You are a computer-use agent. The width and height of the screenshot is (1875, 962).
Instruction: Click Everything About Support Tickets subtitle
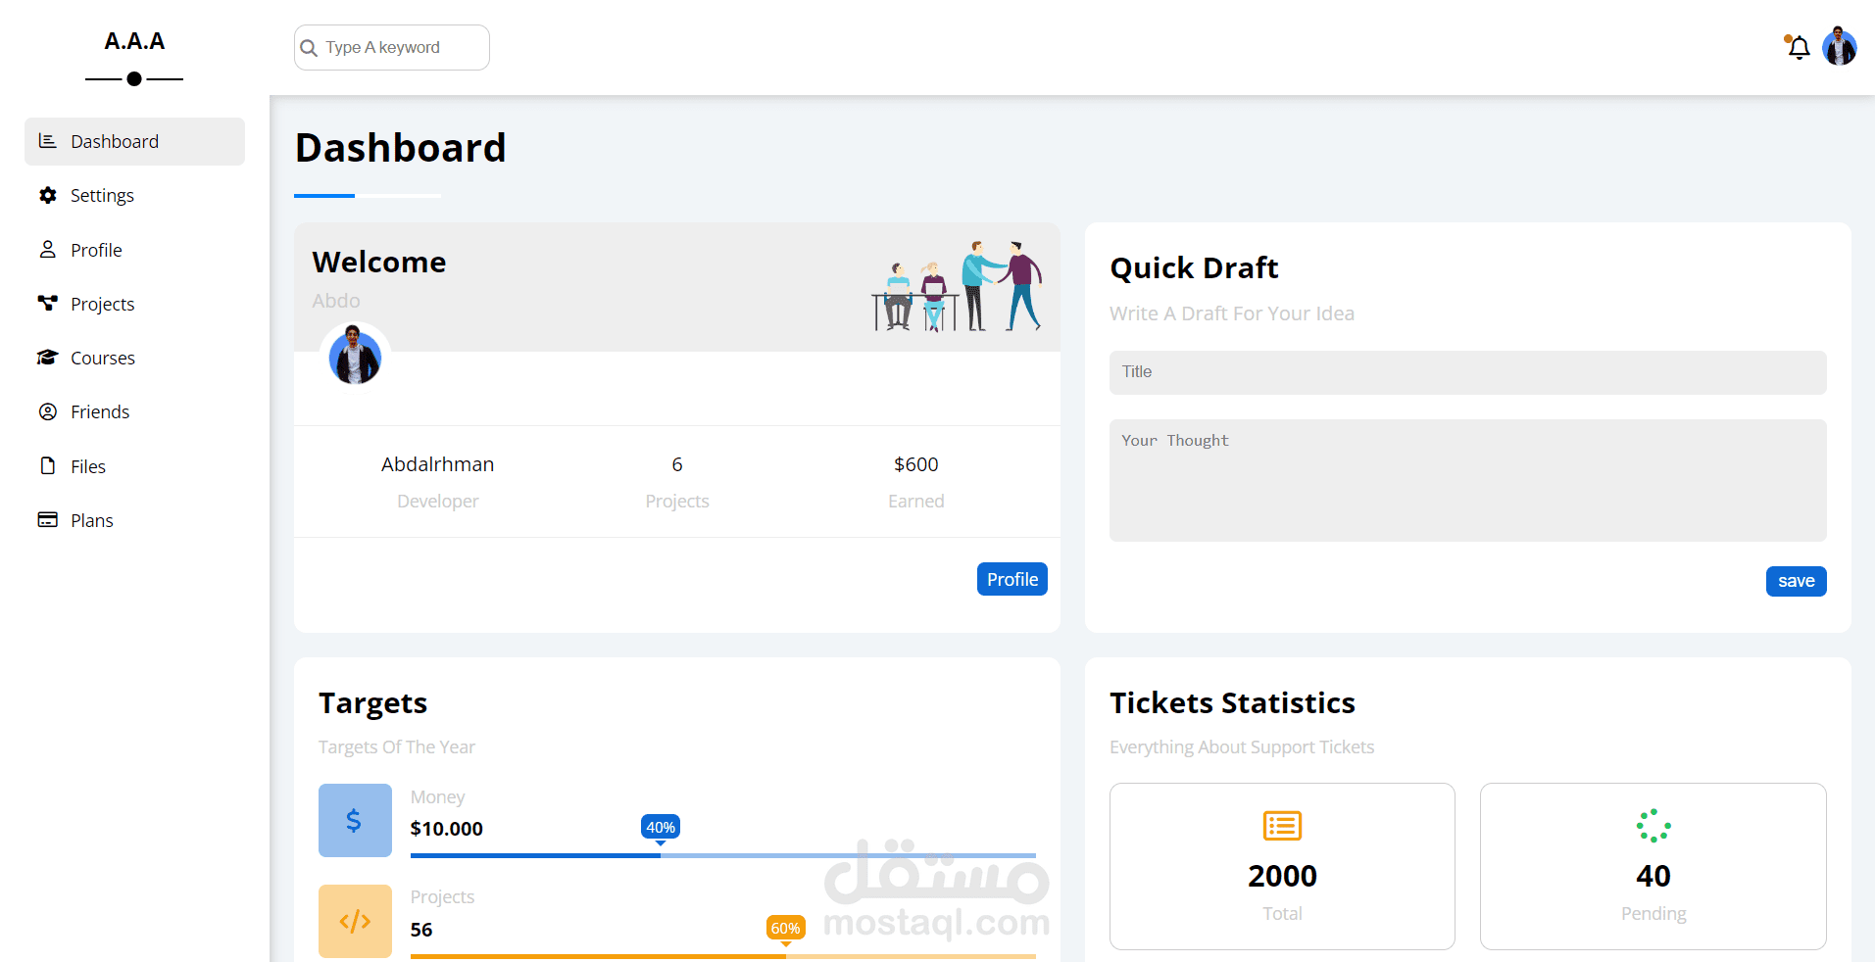(1242, 747)
